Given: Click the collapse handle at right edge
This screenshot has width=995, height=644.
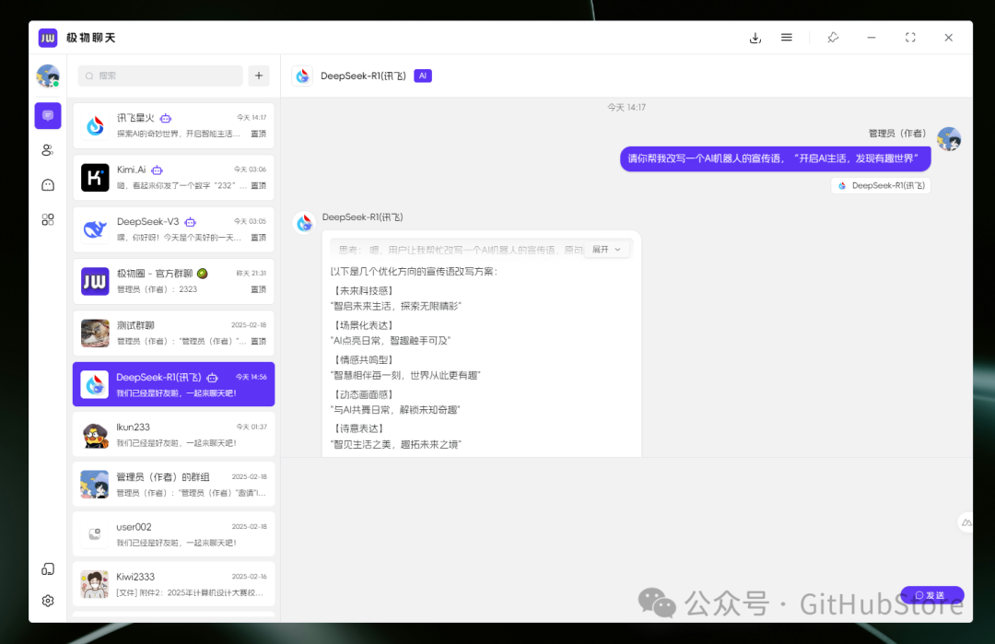Looking at the screenshot, I should [x=966, y=522].
